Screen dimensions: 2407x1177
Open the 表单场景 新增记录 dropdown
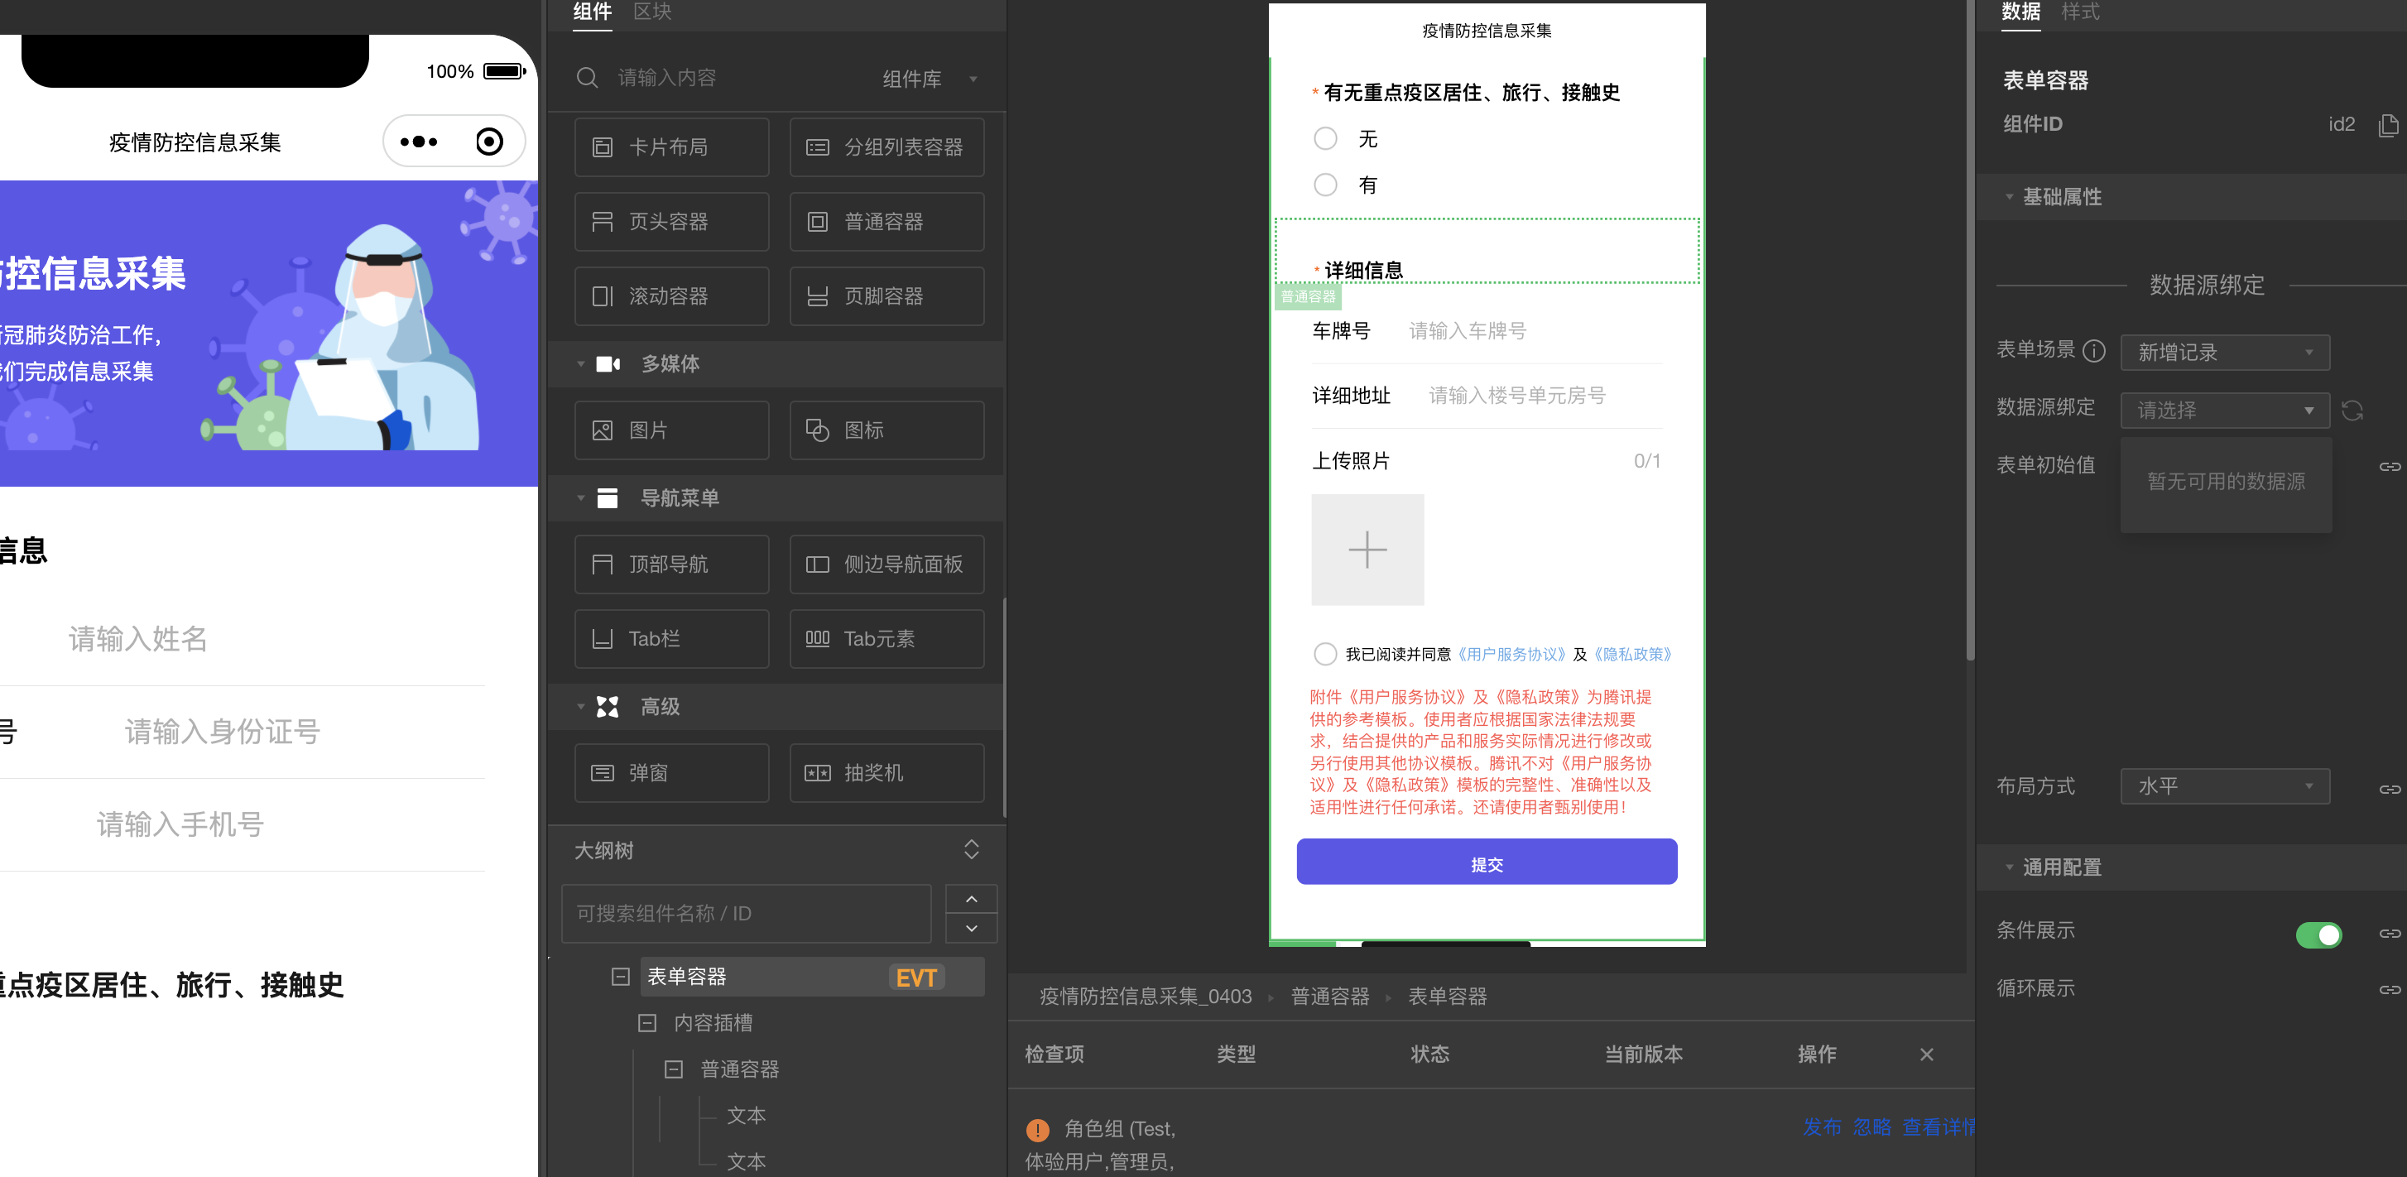[x=2224, y=352]
